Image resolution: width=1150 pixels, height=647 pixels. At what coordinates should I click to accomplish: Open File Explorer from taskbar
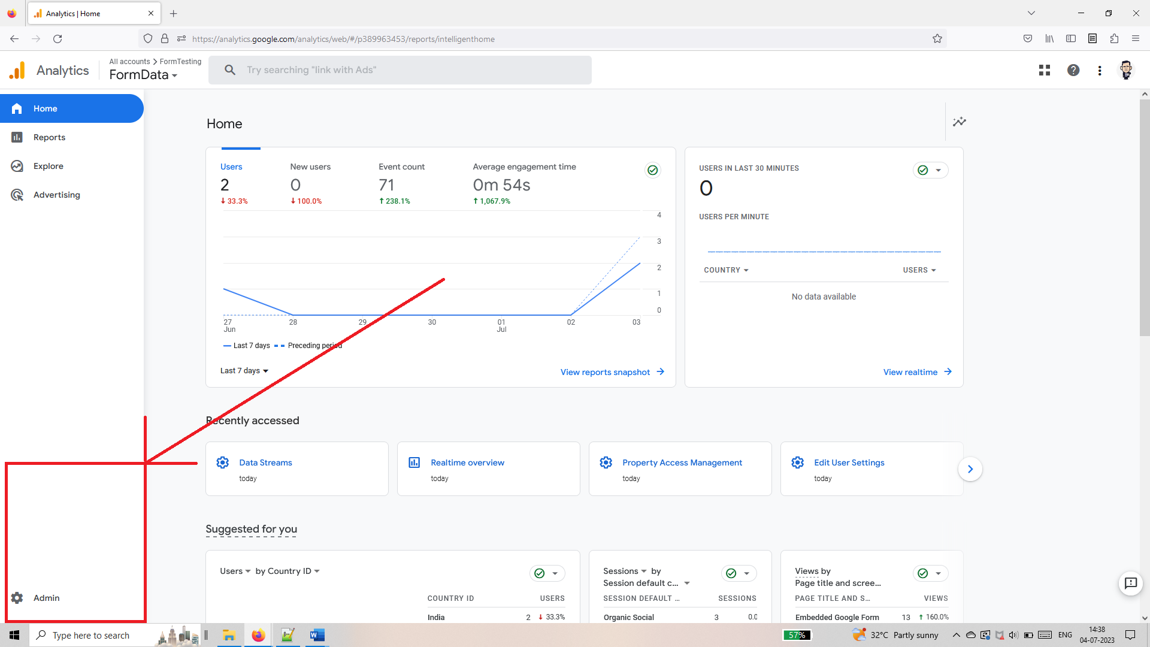pos(229,635)
